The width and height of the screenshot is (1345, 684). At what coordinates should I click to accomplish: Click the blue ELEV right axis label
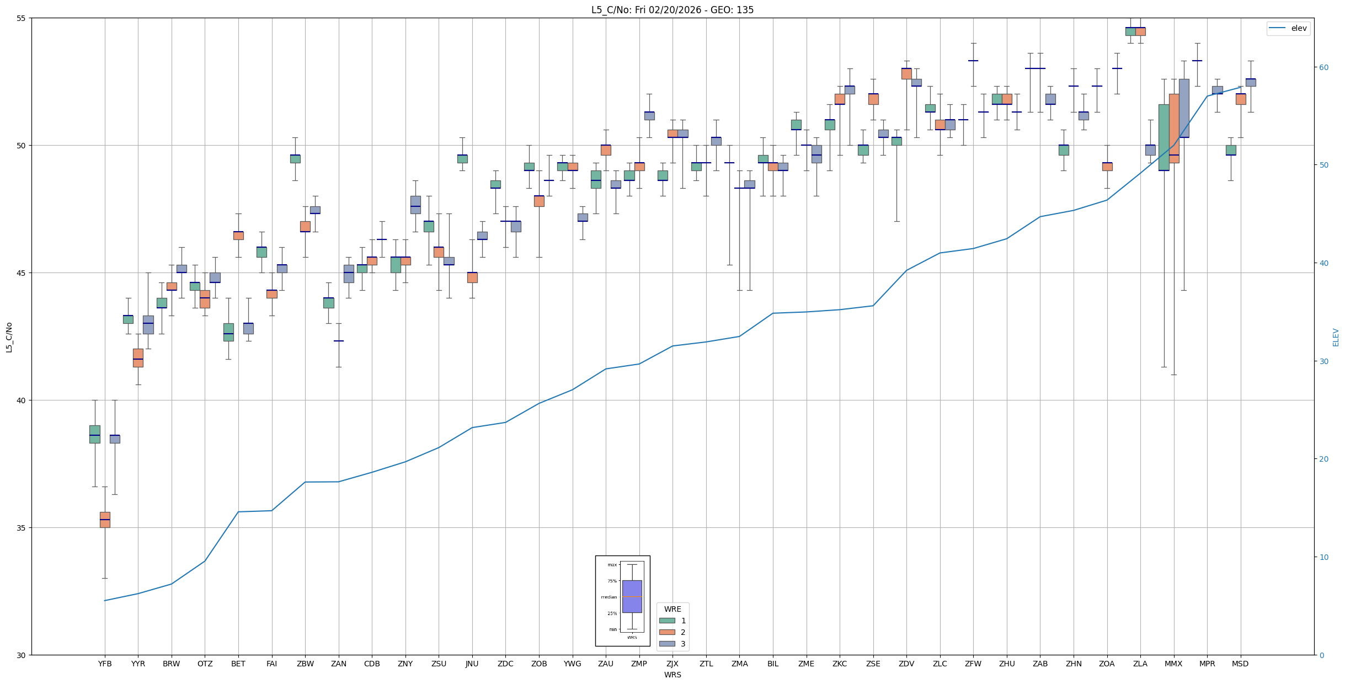(1336, 337)
